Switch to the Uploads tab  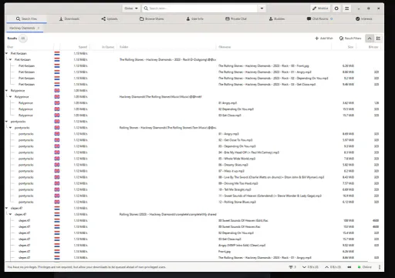click(x=110, y=18)
